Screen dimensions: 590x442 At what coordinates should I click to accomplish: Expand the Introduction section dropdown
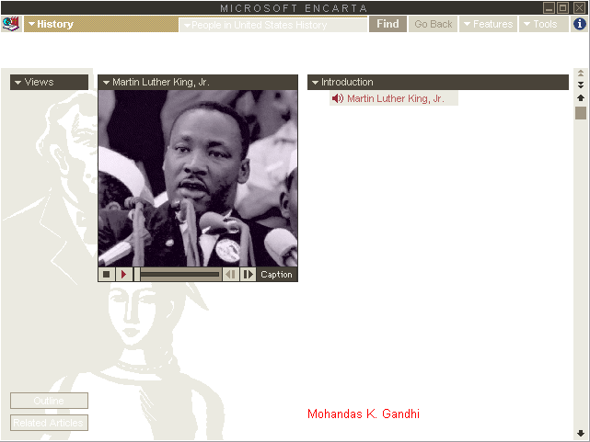pos(438,82)
